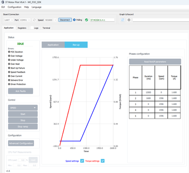This screenshot has height=173, width=189.
Task: Toggle the Polling radio button
Action: (74, 20)
